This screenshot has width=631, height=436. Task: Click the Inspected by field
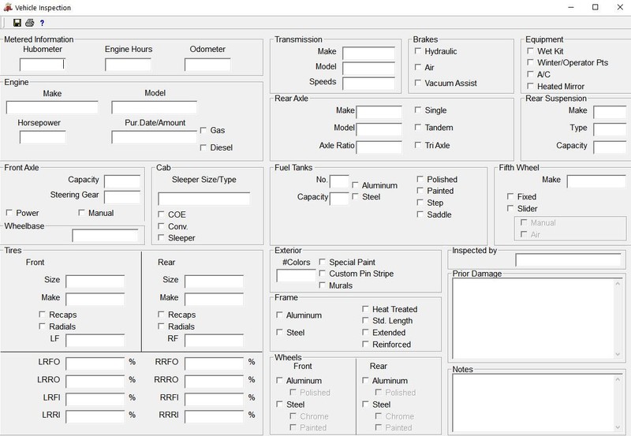(x=568, y=260)
